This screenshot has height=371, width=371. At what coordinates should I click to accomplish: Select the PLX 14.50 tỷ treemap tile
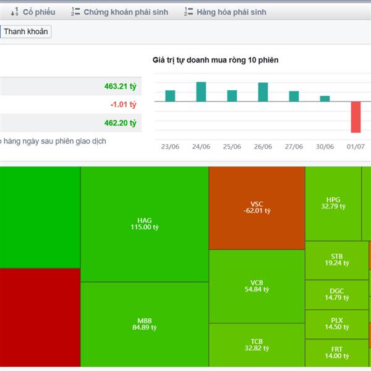point(337,324)
